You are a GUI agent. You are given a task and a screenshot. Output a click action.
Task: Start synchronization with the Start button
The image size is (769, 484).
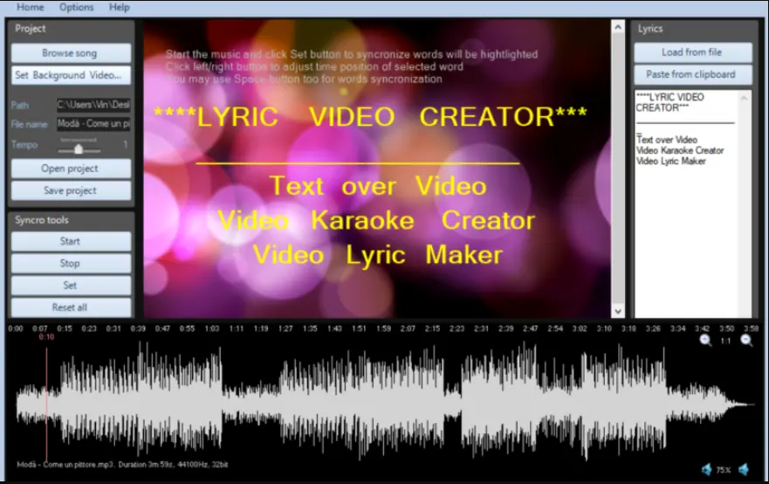(71, 241)
